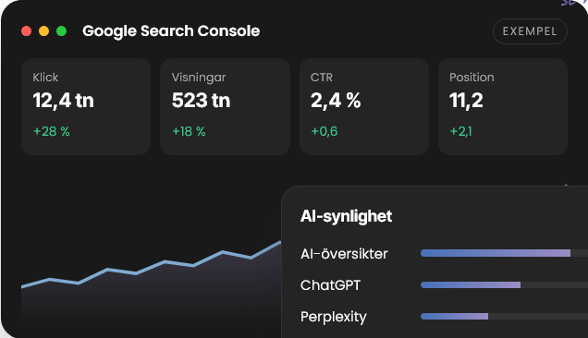Click the AI-översikter progress bar
The width and height of the screenshot is (588, 338).
point(504,253)
